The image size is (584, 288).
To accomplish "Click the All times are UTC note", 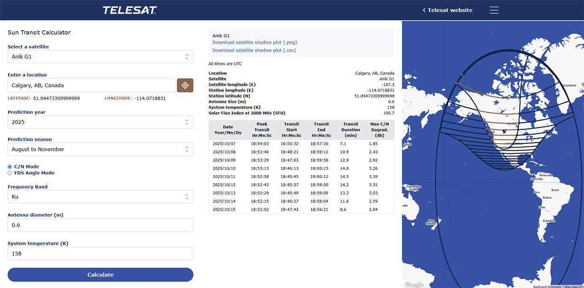I will pos(225,64).
